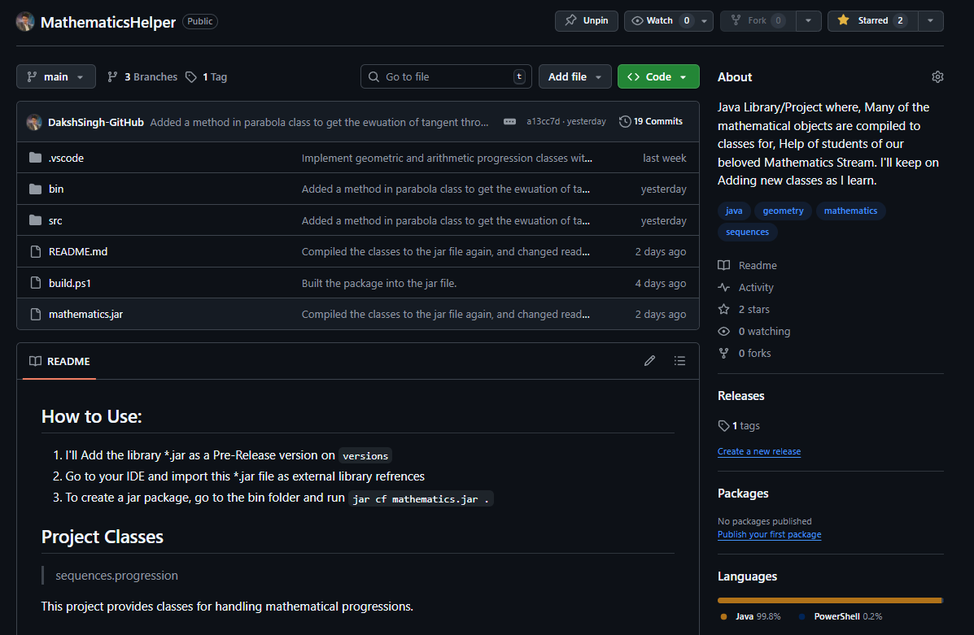Click the commit message ellipsis icon
Screen dimensions: 974x635
[x=509, y=122]
